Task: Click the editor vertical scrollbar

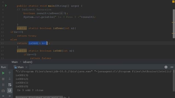Action: point(174,24)
